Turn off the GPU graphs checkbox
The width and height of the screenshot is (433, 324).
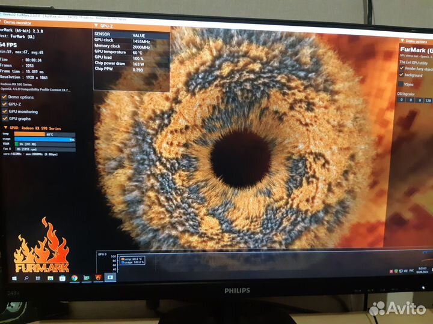coord(4,118)
